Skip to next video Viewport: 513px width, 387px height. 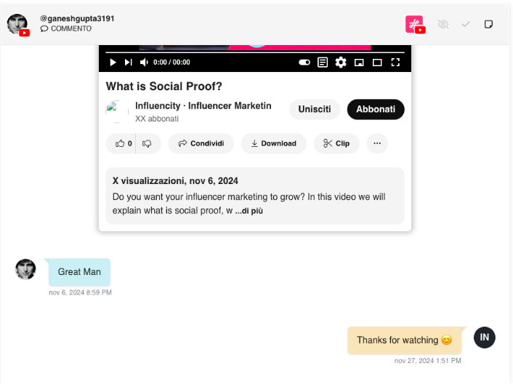point(128,63)
